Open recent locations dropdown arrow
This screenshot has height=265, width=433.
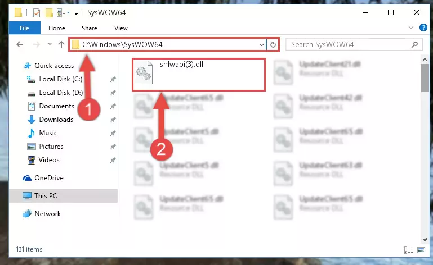coord(50,44)
